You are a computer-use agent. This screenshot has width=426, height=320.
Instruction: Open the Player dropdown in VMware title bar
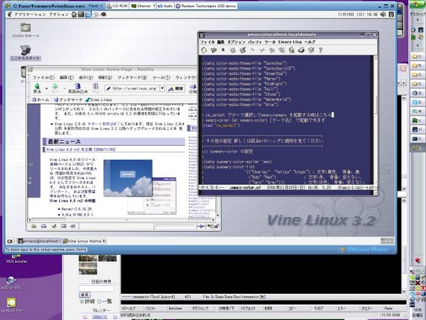point(95,6)
